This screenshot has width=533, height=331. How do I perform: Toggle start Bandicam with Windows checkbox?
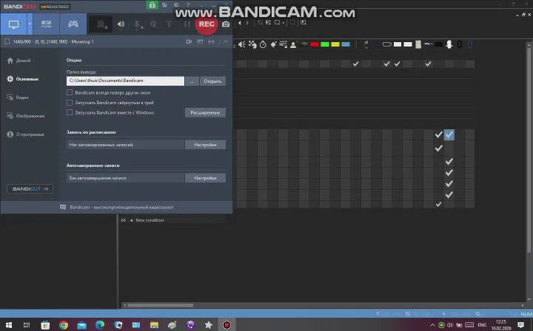pyautogui.click(x=70, y=112)
